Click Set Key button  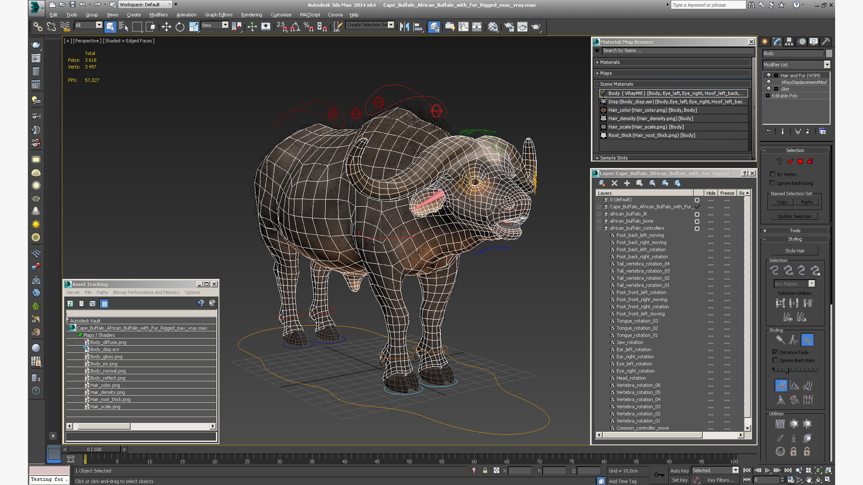click(680, 480)
